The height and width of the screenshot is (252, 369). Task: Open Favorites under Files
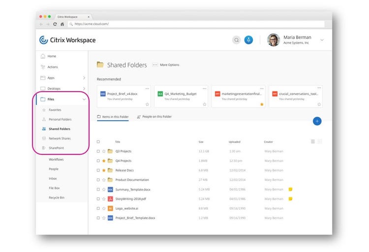(55, 110)
